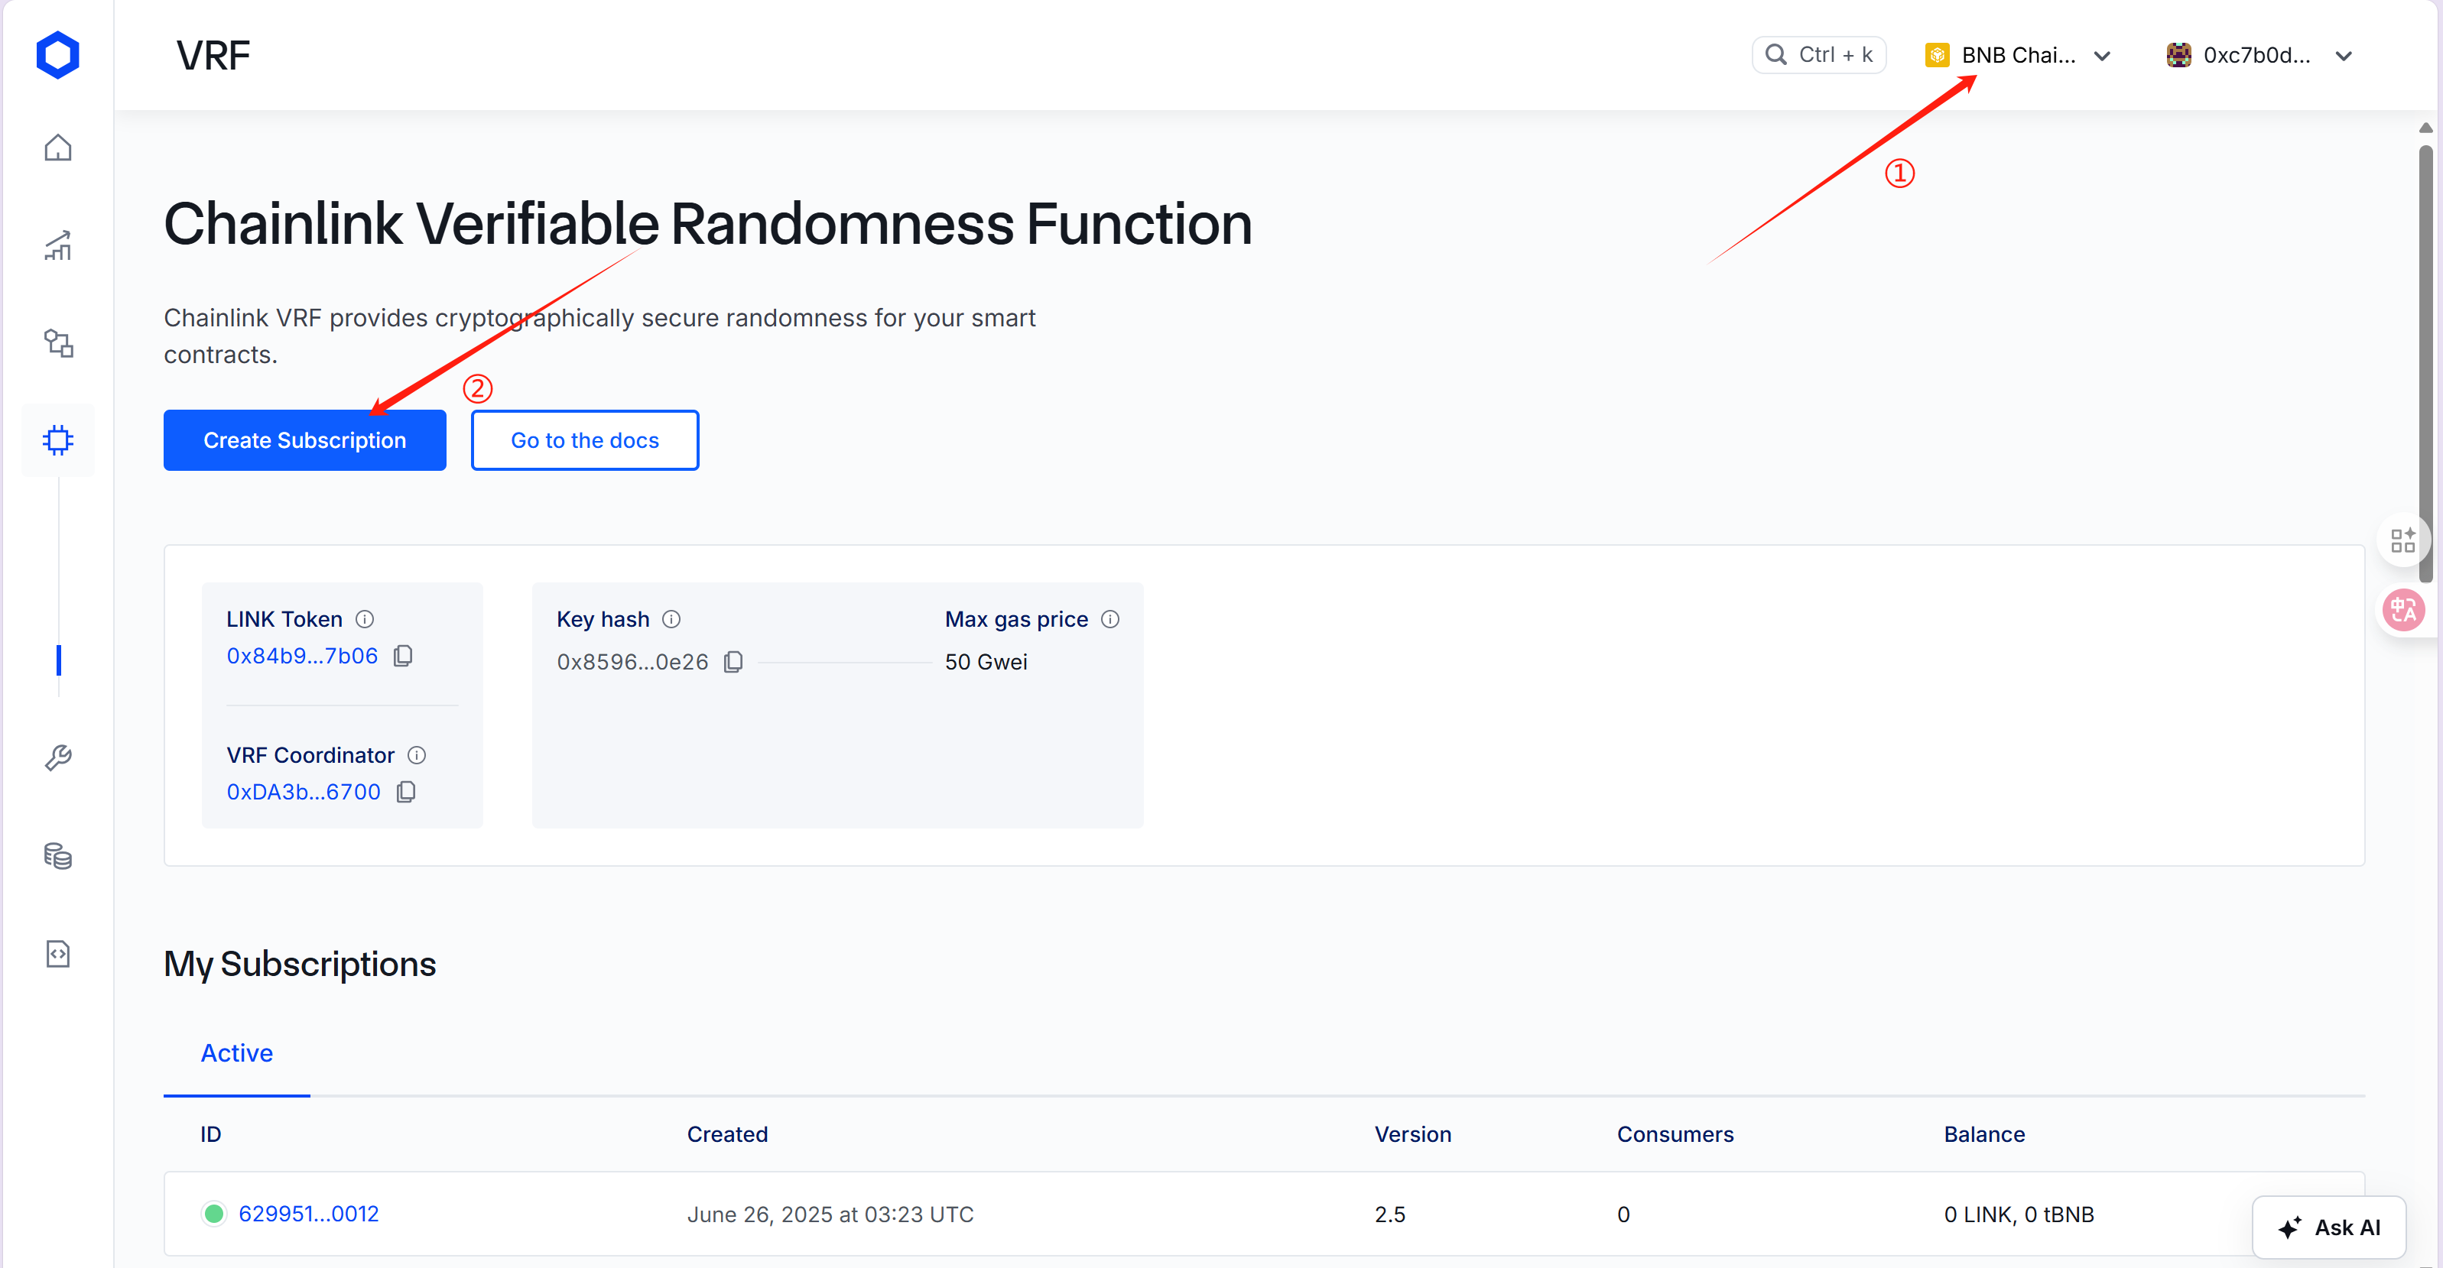Click the 0x8596...0e26 key hash text
2443x1268 pixels.
click(x=632, y=661)
